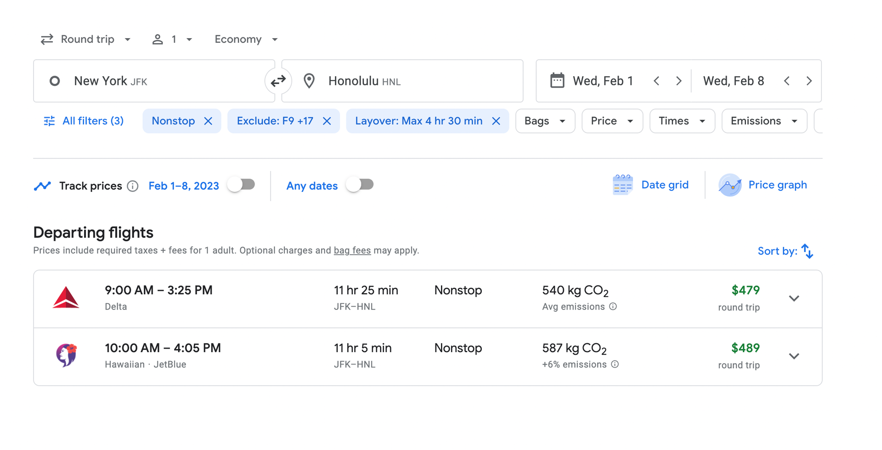
Task: Remove the Exclude F9 +17 airline filter
Action: (327, 121)
